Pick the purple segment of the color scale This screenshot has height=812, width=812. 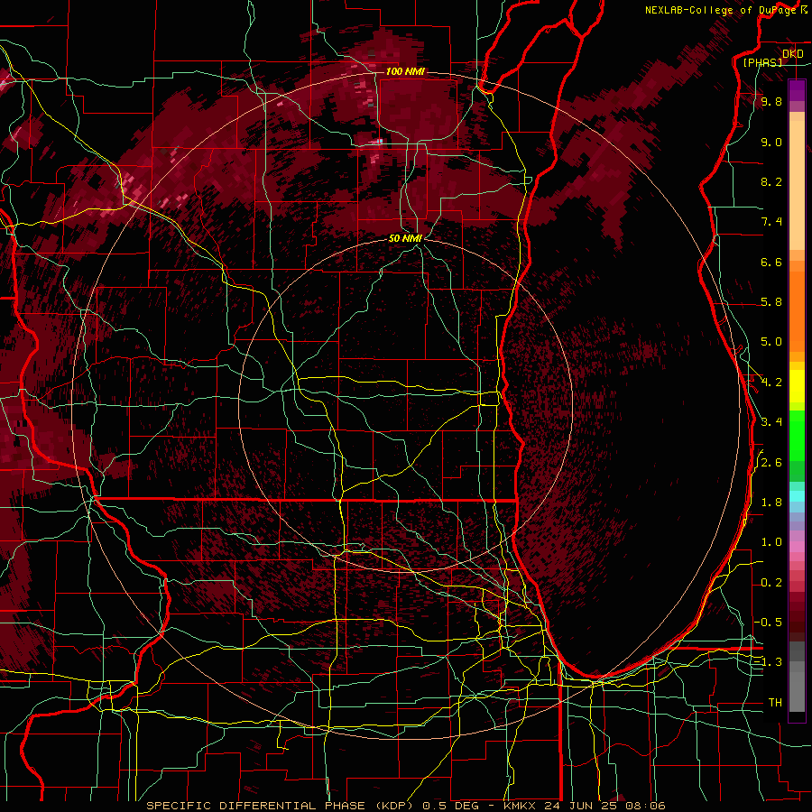[x=797, y=90]
